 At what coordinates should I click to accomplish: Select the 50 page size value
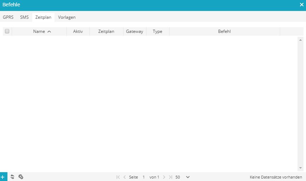pos(178,177)
